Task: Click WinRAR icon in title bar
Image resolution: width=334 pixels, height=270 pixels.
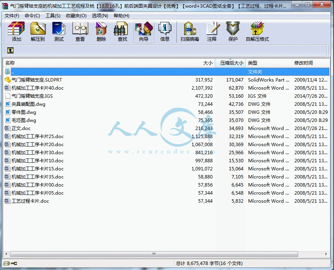Action: click(5, 6)
